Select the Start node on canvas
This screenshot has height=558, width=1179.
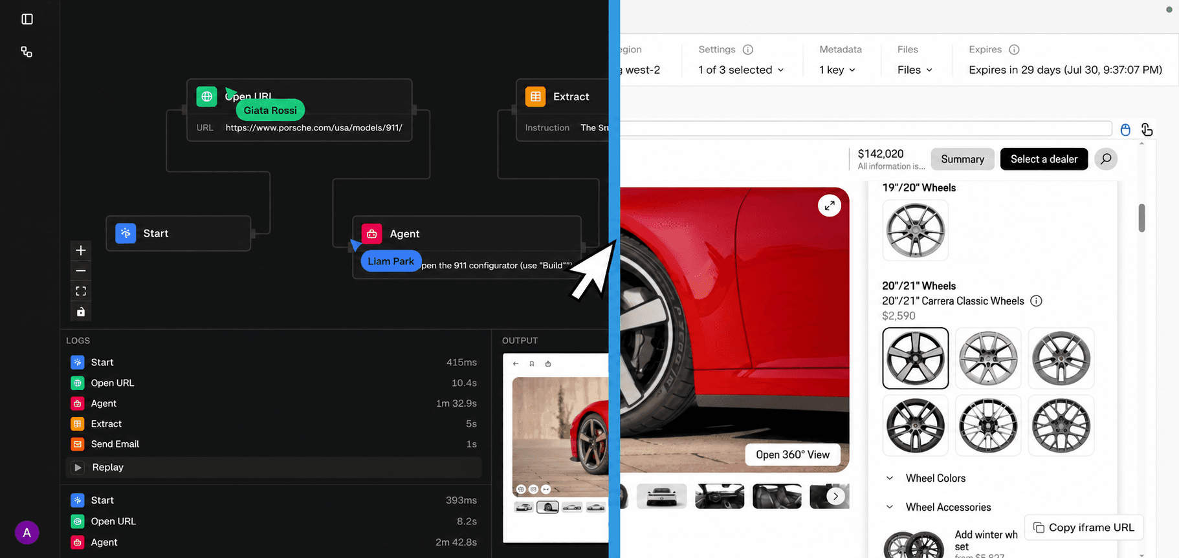coord(178,233)
